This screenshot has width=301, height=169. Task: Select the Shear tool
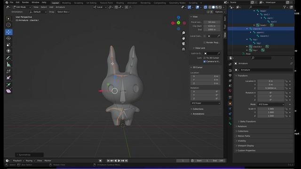tap(8, 91)
